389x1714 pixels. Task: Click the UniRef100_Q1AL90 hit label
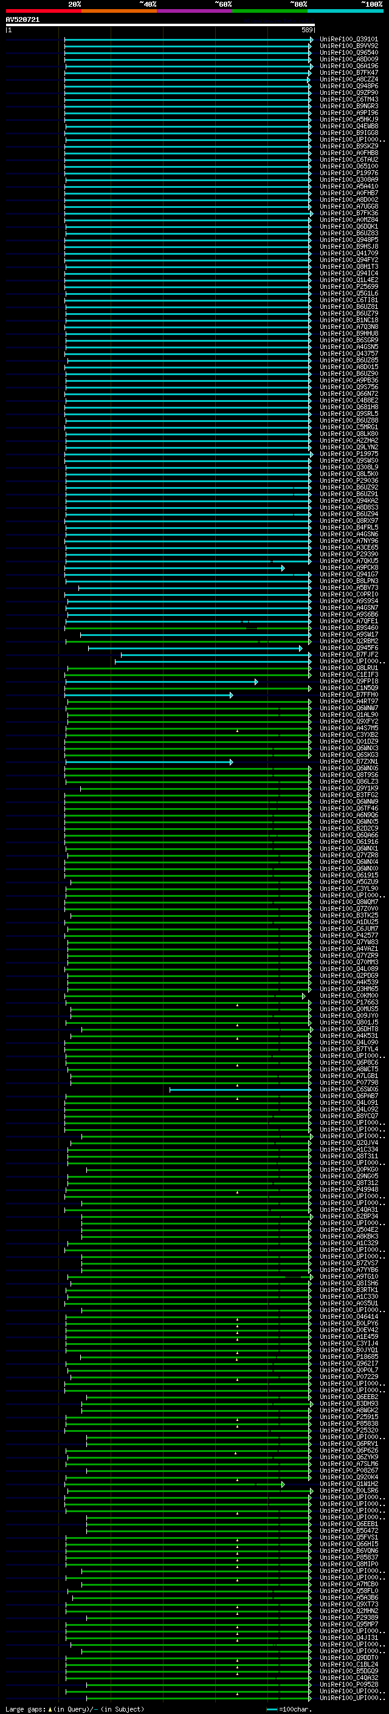coord(349,715)
